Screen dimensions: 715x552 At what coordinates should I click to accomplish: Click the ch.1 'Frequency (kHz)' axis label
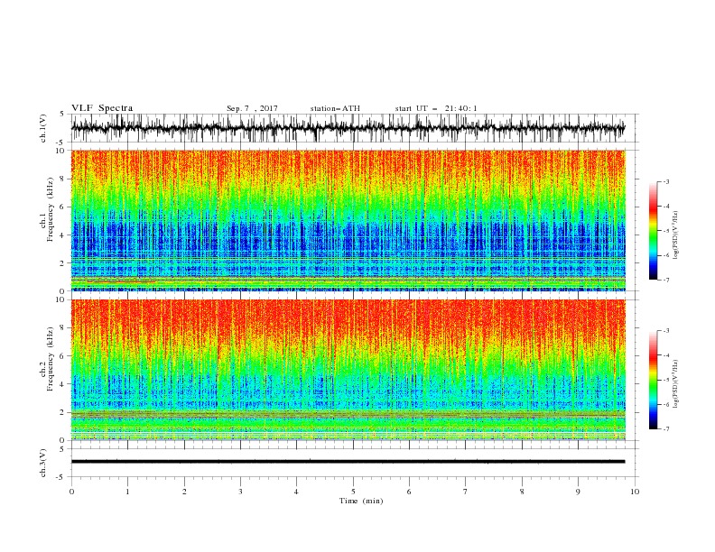click(50, 209)
